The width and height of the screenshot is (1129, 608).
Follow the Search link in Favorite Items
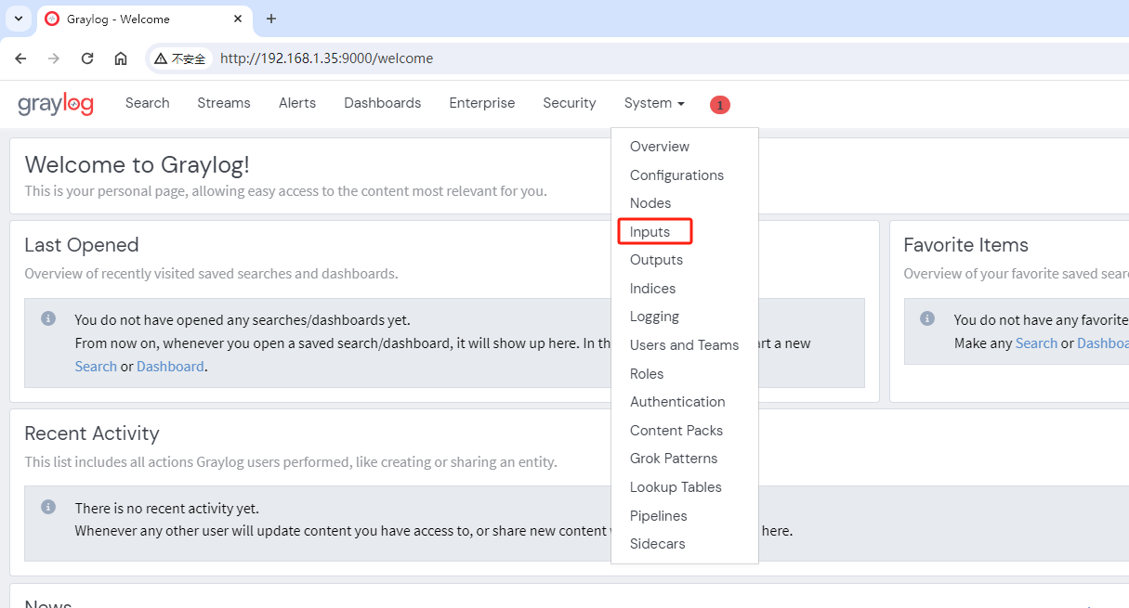pos(1036,343)
